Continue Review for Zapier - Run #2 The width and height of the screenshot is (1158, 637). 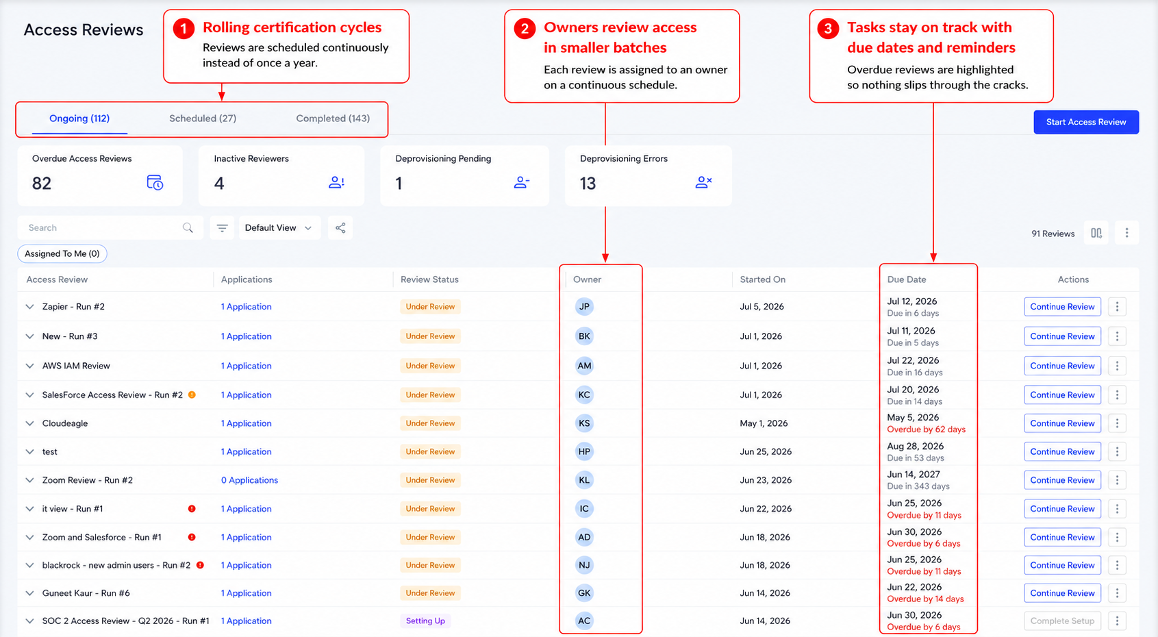pyautogui.click(x=1062, y=307)
